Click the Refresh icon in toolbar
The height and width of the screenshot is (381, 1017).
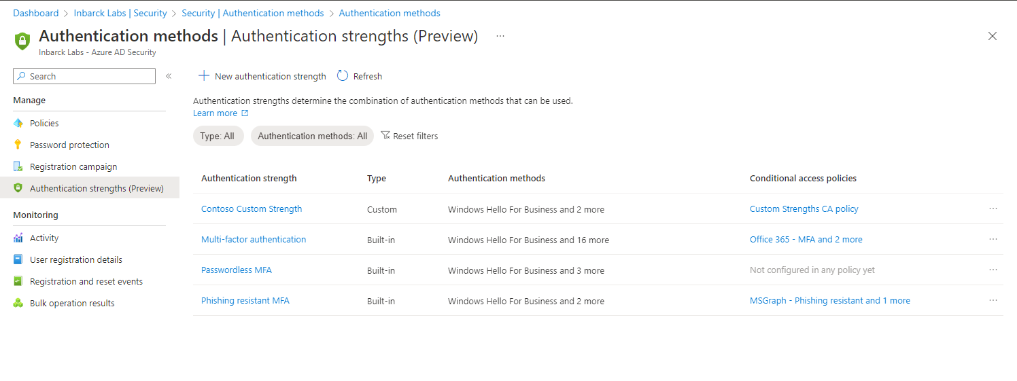[x=343, y=76]
